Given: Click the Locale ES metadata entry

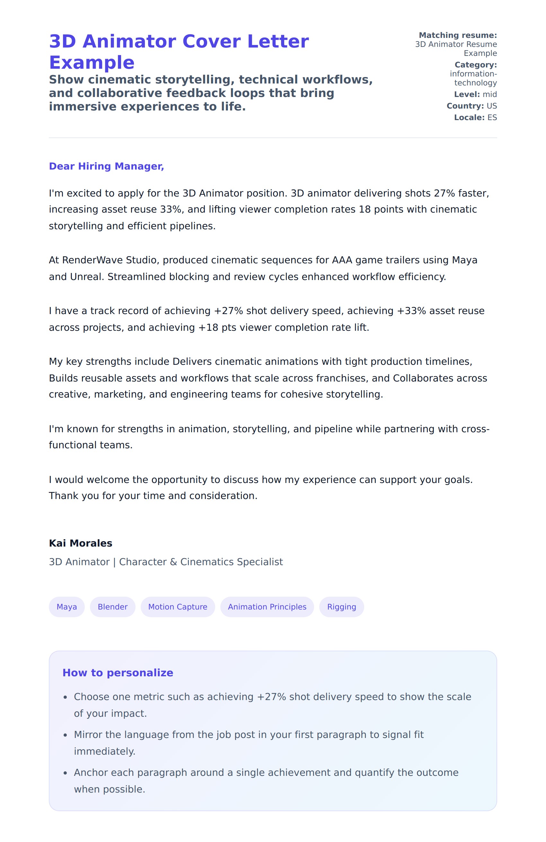Looking at the screenshot, I should 475,118.
